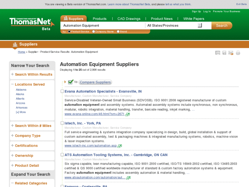This screenshot has height=187, width=249.
Task: Click tell us what you think link
Action: pyautogui.click(x=178, y=4)
